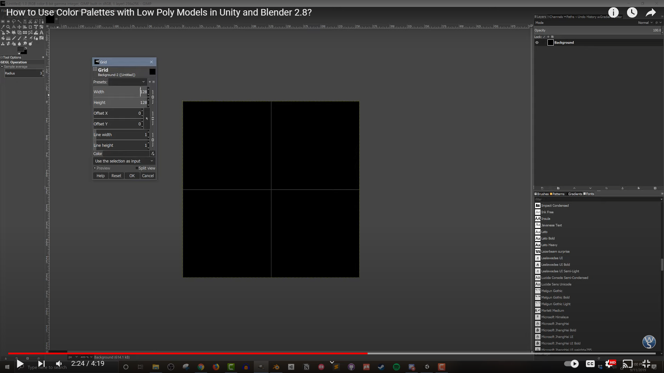
Task: Click OK in the Grid dialog
Action: pyautogui.click(x=132, y=176)
